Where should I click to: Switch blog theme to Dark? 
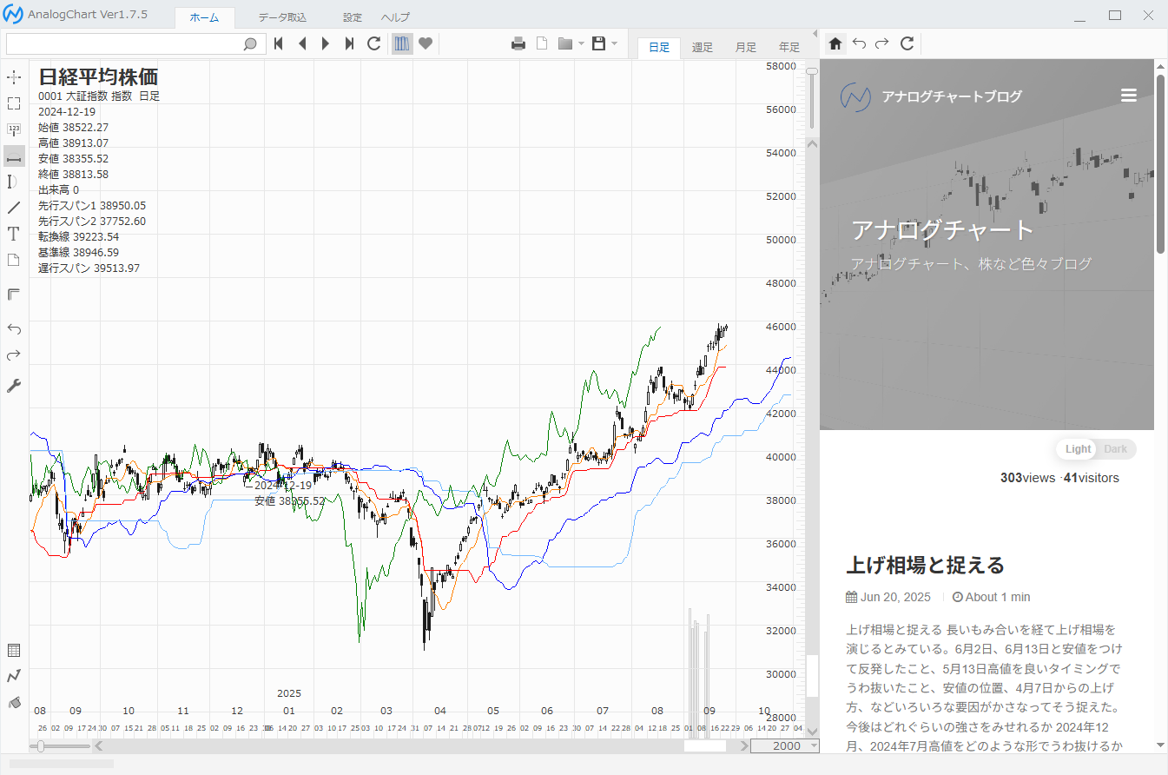tap(1116, 449)
